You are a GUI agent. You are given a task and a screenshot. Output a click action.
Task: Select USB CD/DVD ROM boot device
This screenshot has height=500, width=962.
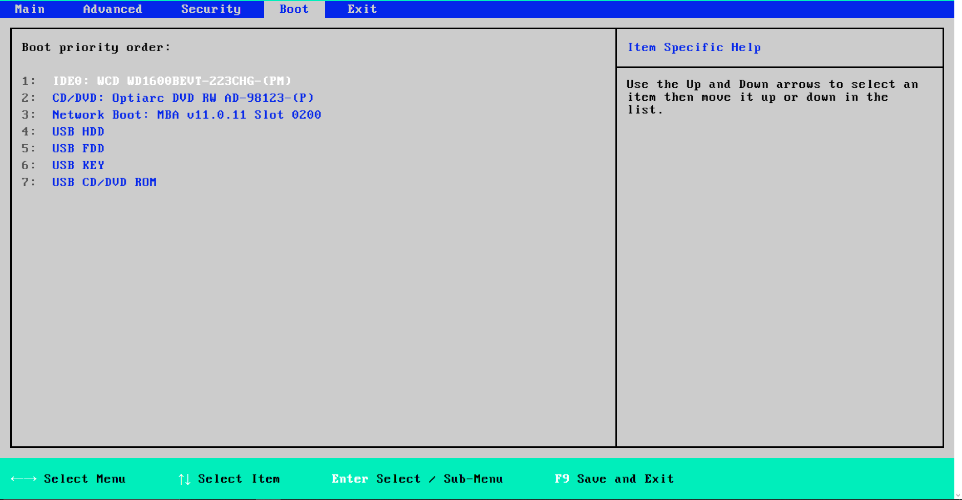104,182
